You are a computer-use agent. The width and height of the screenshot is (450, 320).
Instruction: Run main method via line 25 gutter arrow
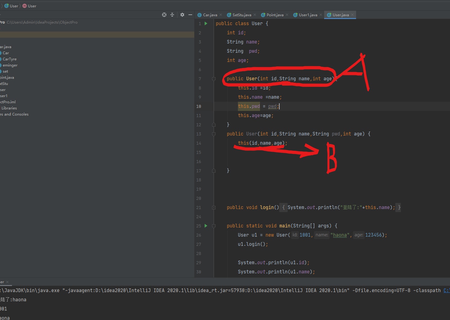[x=206, y=226]
